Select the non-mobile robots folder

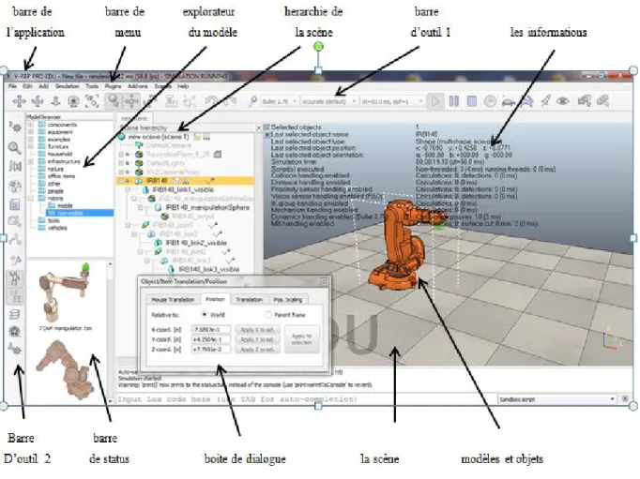(x=80, y=213)
